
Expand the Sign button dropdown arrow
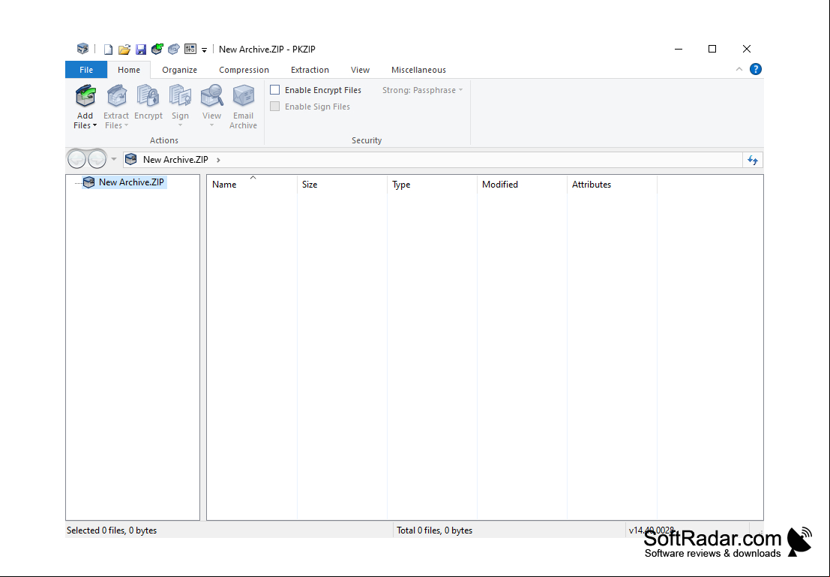point(180,125)
